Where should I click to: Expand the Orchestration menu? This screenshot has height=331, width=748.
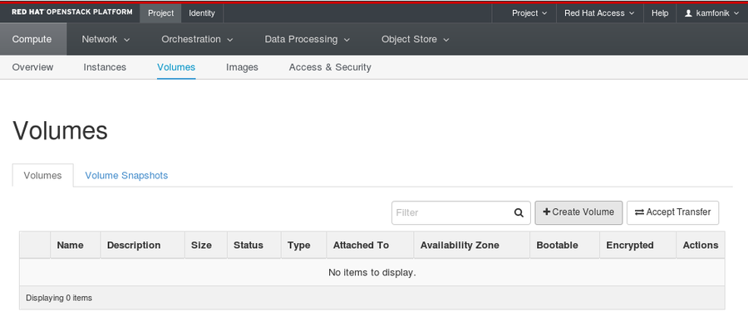tap(197, 39)
